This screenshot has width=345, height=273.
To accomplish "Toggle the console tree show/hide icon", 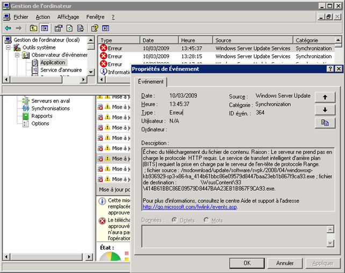I will click(x=45, y=28).
